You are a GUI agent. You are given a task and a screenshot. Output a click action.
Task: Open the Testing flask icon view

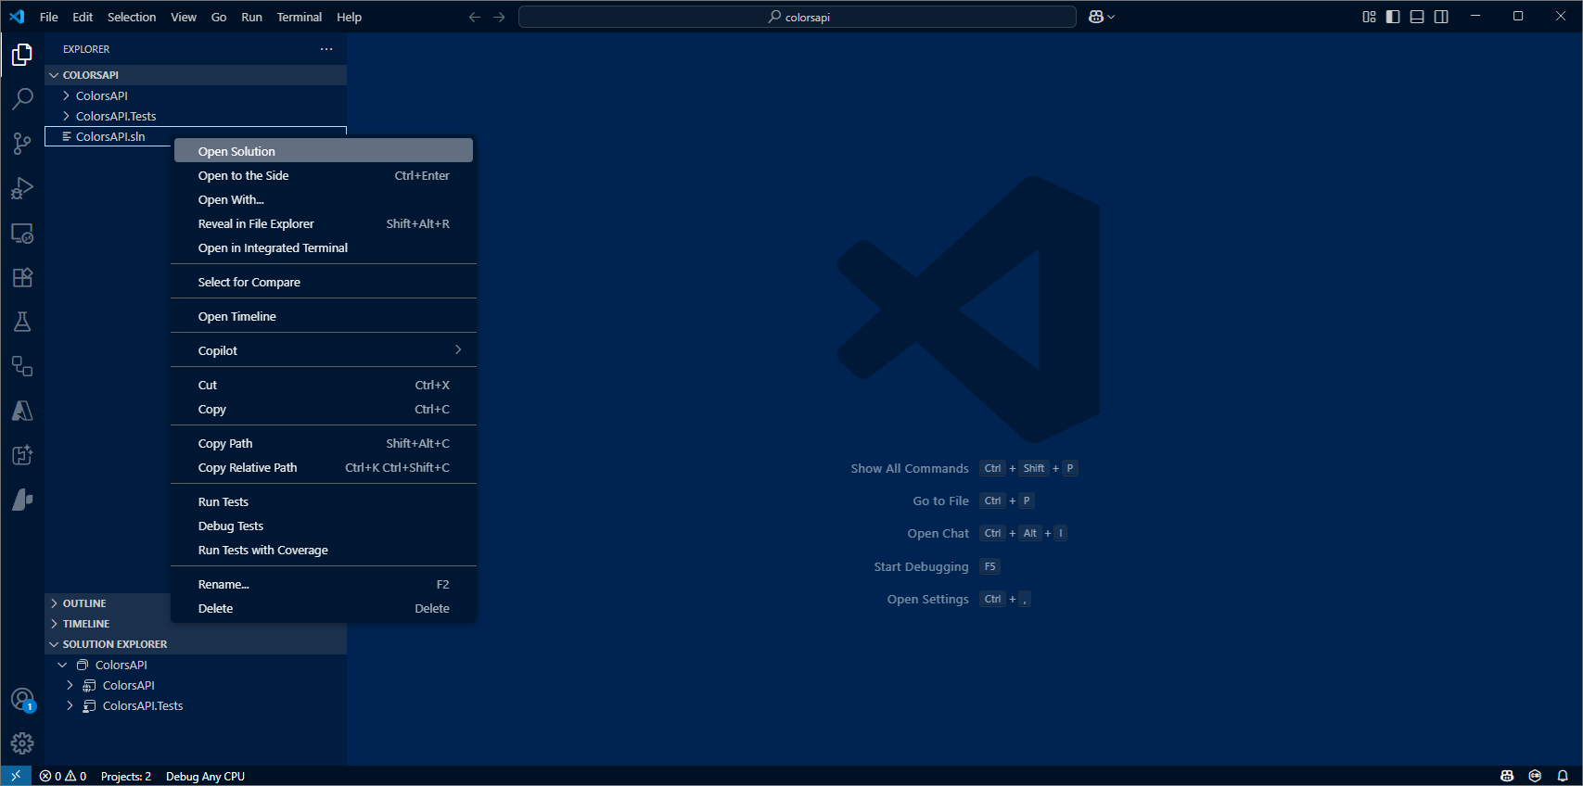pyautogui.click(x=22, y=322)
